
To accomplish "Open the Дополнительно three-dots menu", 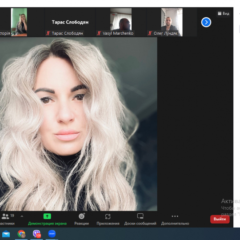I will coord(175,216).
